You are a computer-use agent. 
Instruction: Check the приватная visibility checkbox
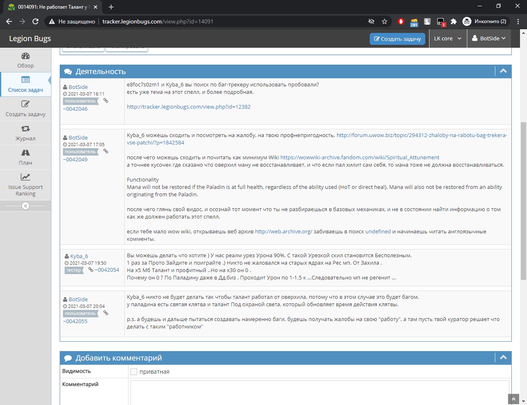[134, 372]
